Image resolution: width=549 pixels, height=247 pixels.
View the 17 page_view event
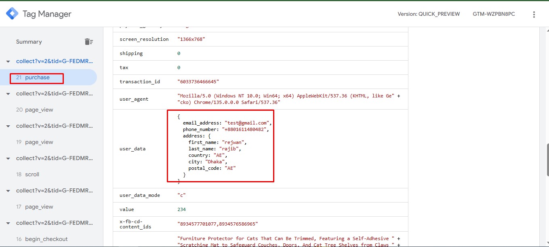39,207
